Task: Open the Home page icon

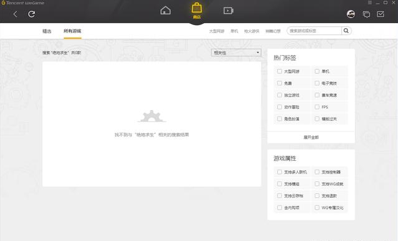Action: [165, 11]
